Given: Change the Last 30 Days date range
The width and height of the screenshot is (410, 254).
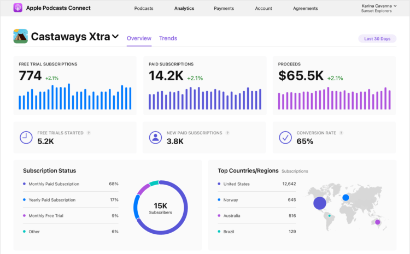Looking at the screenshot, I should coord(377,39).
